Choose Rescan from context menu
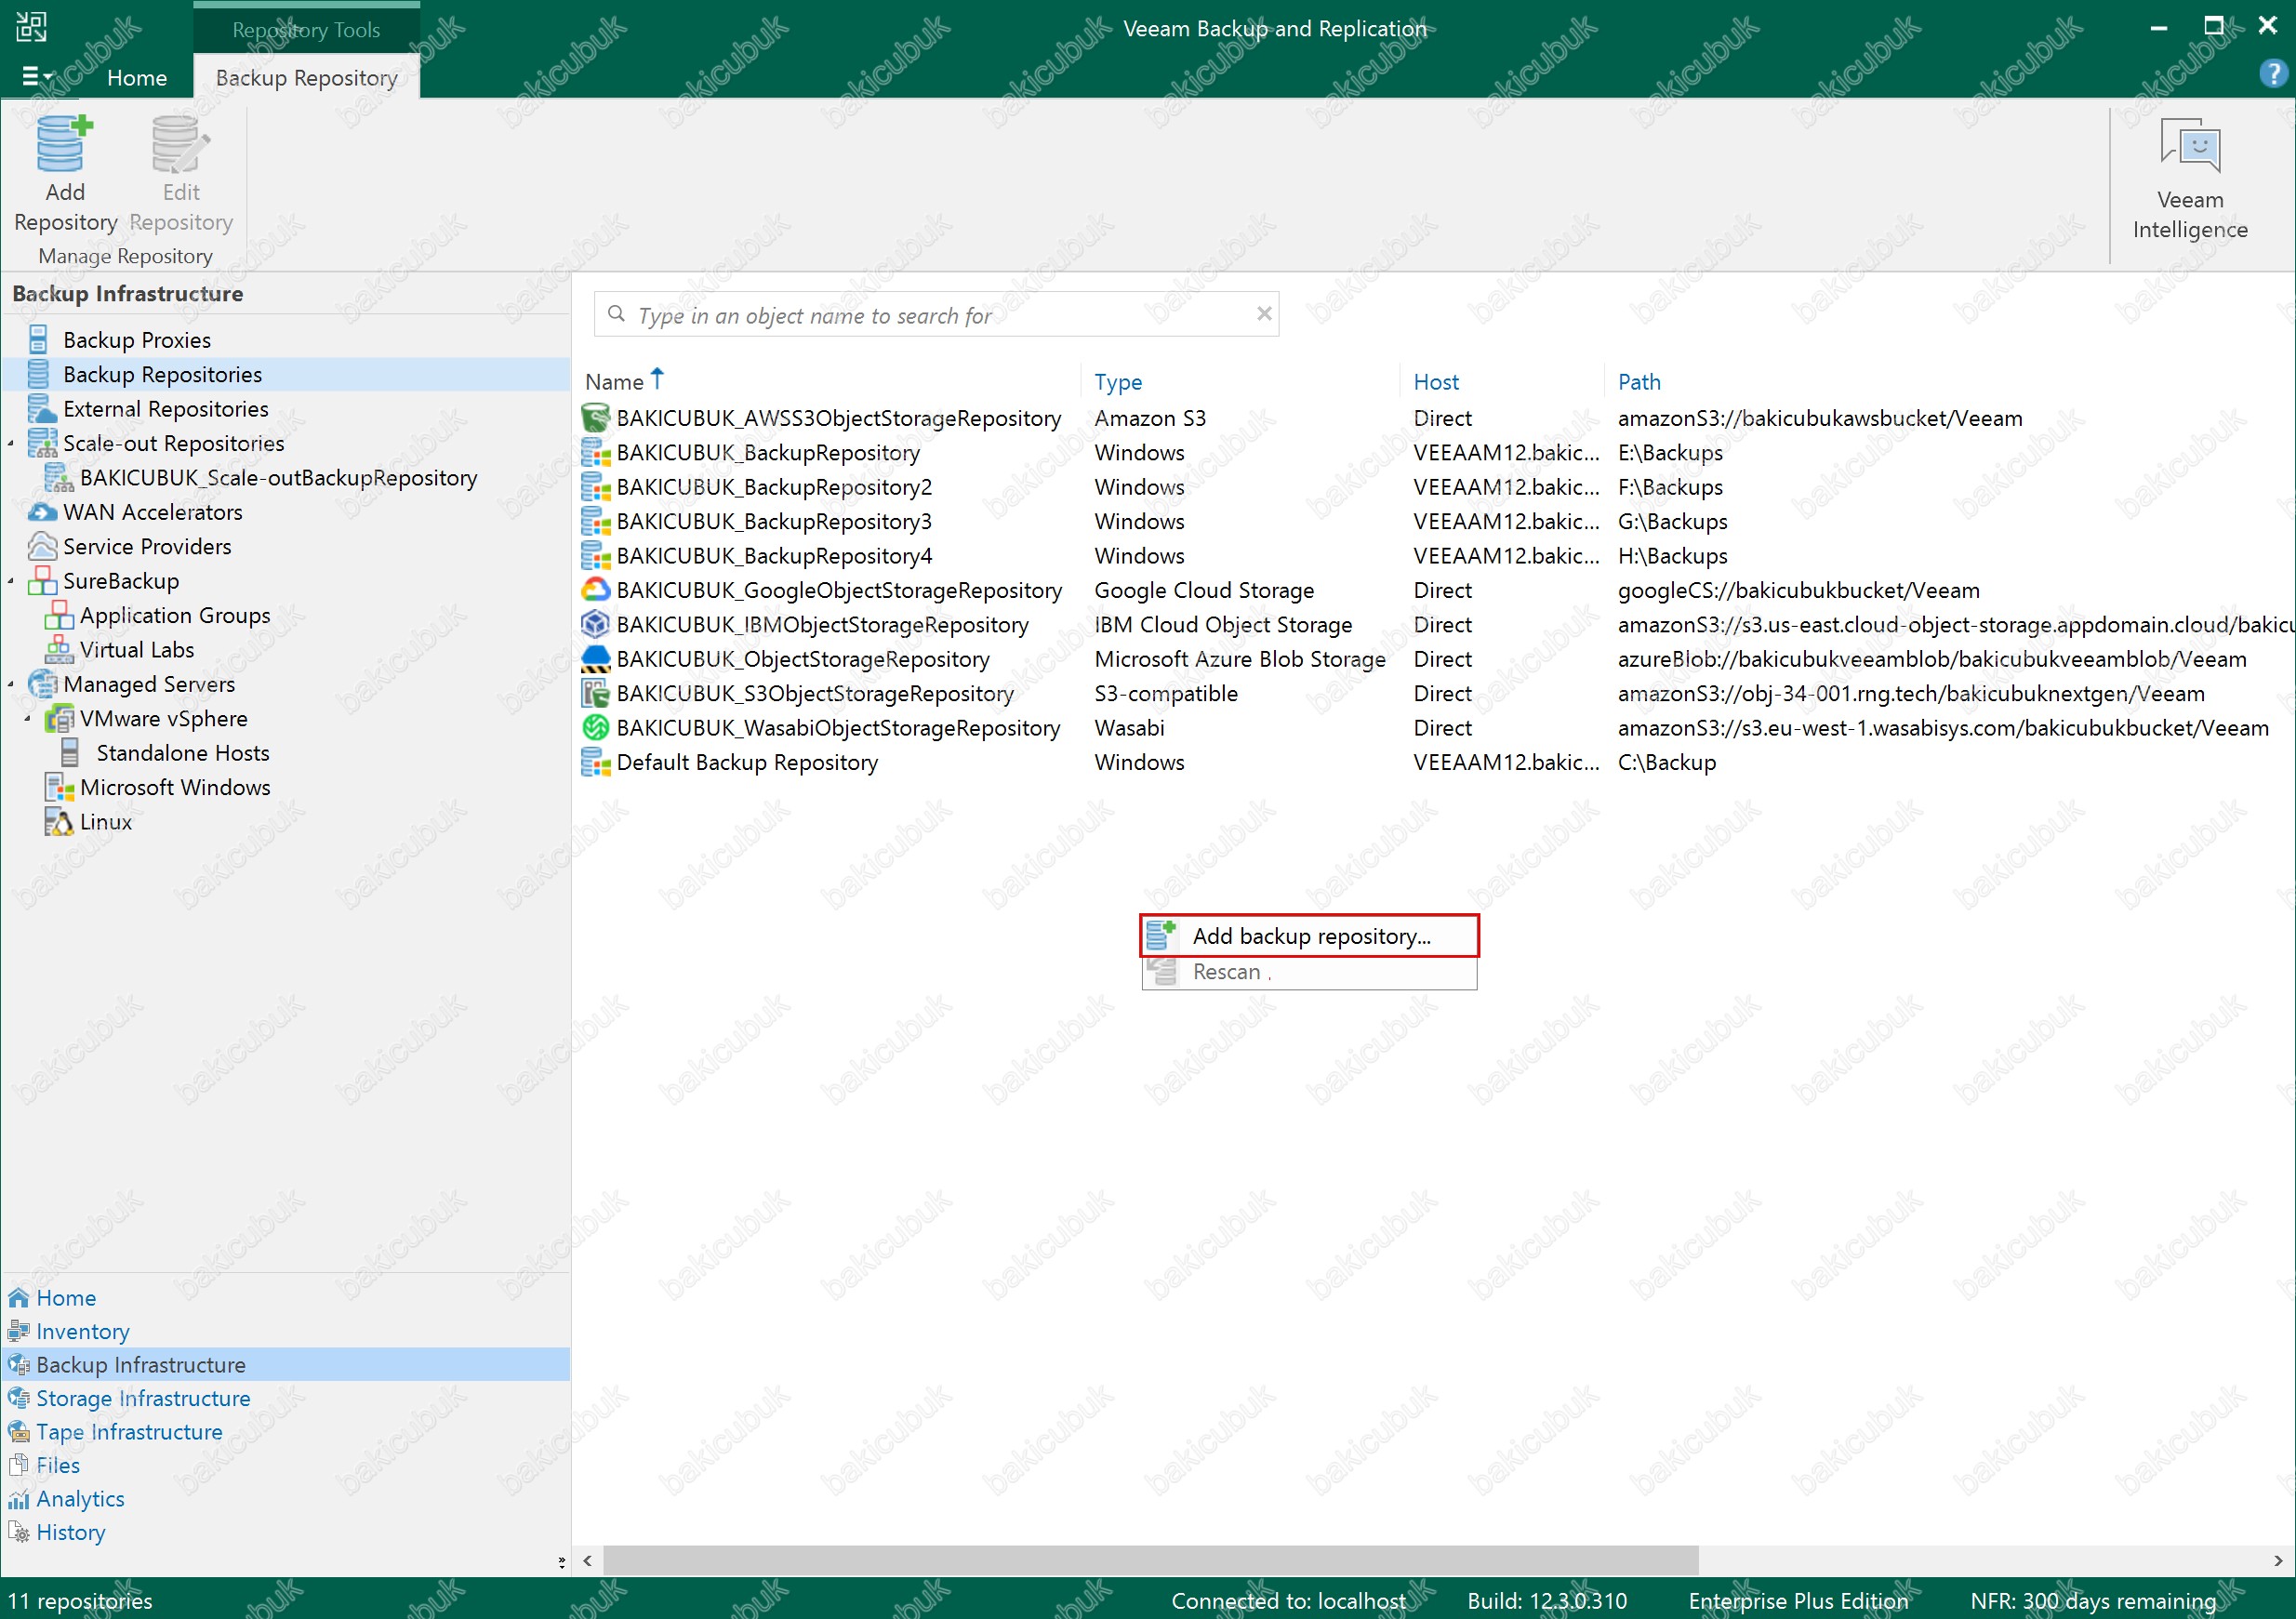 (1308, 971)
